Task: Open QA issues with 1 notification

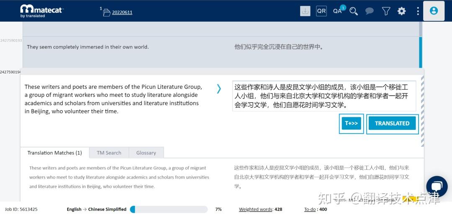Action: [x=338, y=11]
